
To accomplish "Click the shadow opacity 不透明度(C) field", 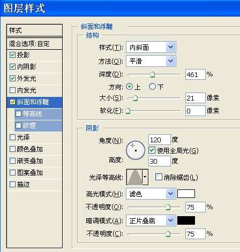I will click(x=196, y=234).
